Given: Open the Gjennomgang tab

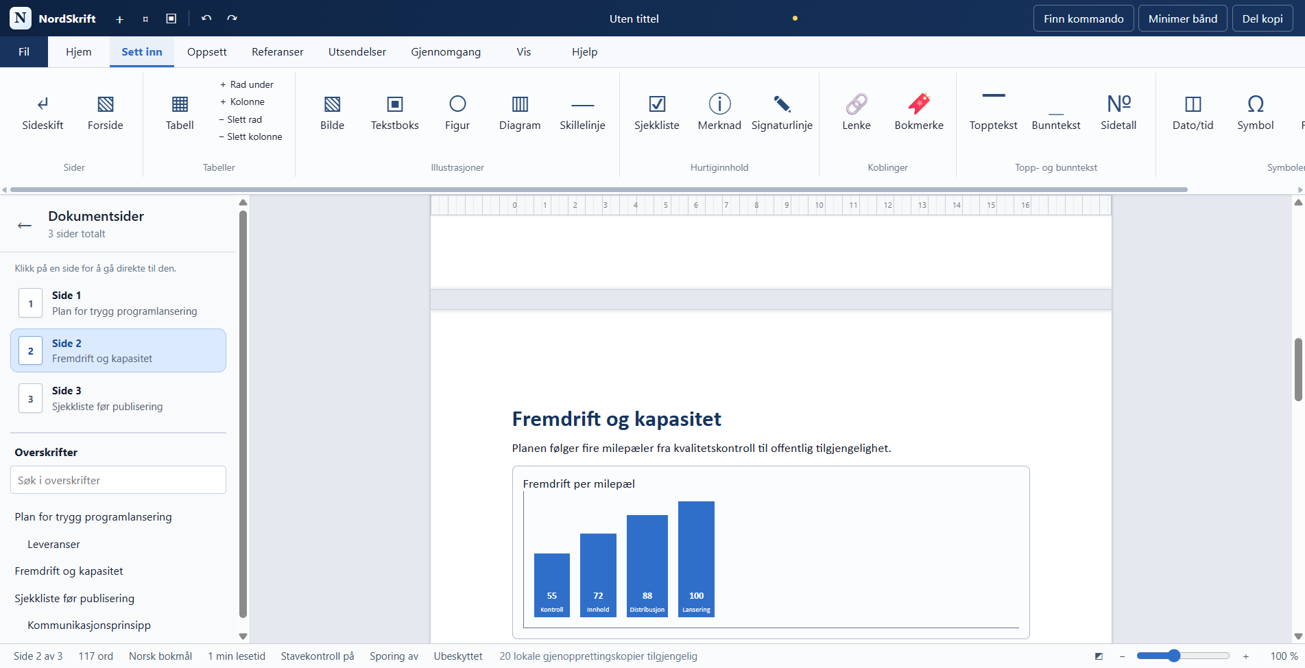Looking at the screenshot, I should [446, 51].
